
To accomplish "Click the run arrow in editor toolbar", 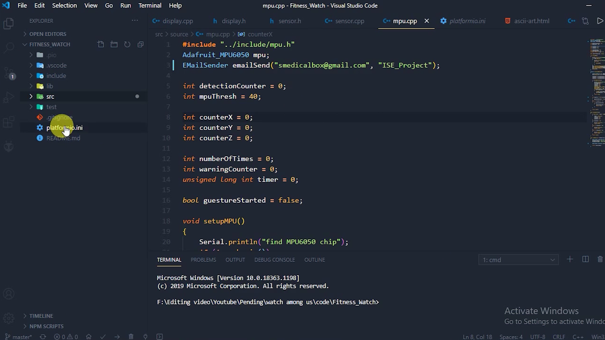I will tap(600, 21).
